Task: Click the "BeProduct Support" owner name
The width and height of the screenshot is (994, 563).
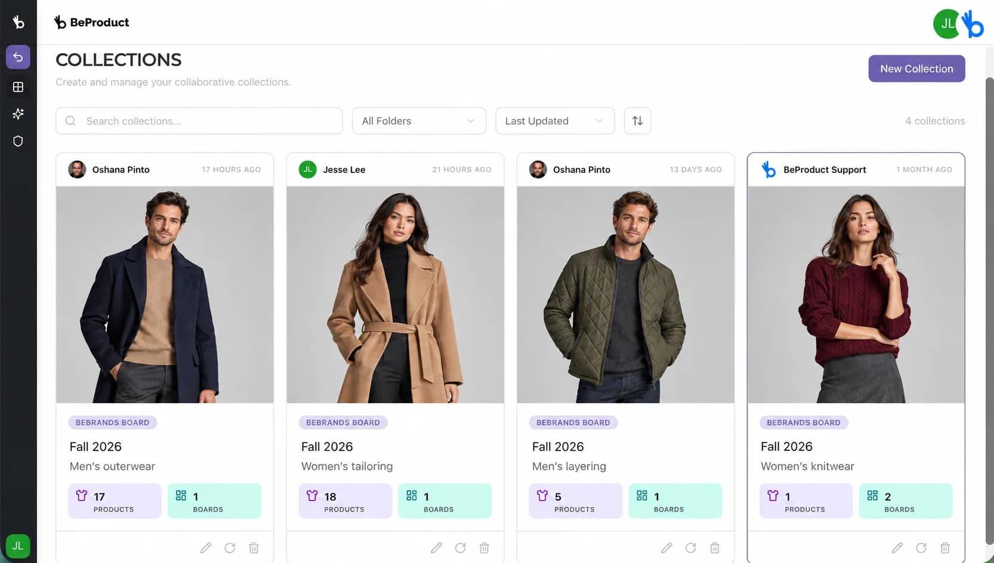Action: pos(825,169)
